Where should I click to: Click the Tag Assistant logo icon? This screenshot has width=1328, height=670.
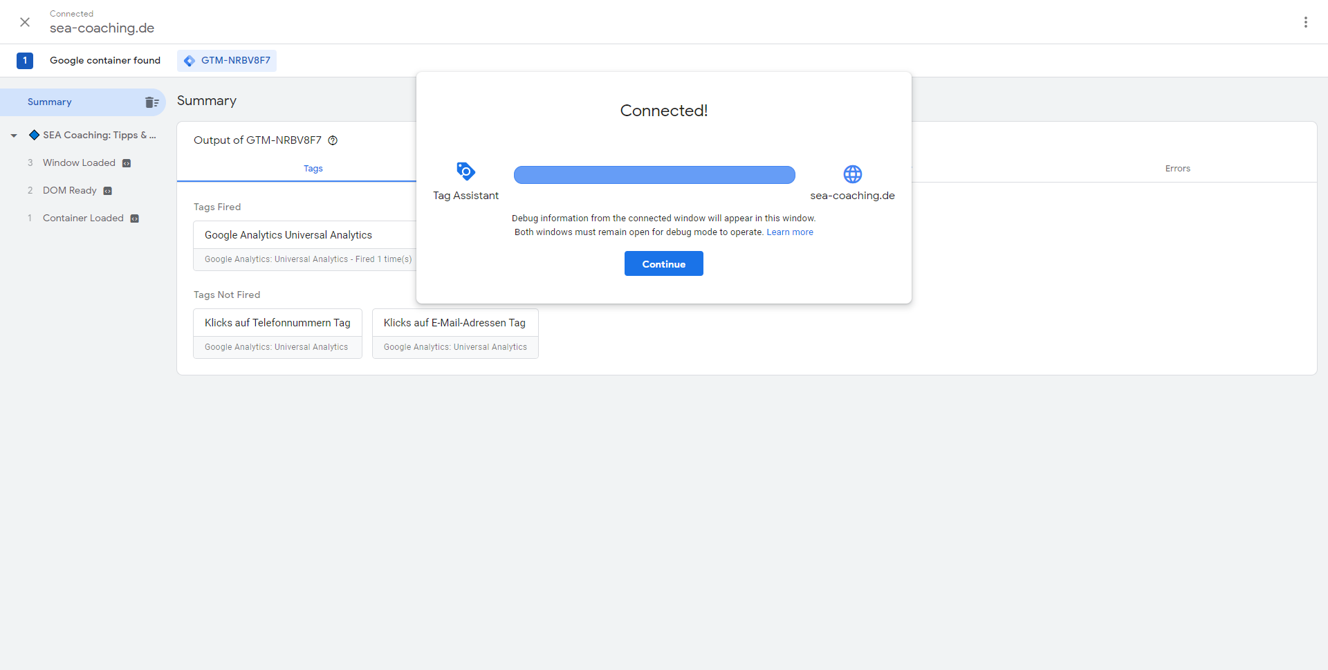click(465, 171)
